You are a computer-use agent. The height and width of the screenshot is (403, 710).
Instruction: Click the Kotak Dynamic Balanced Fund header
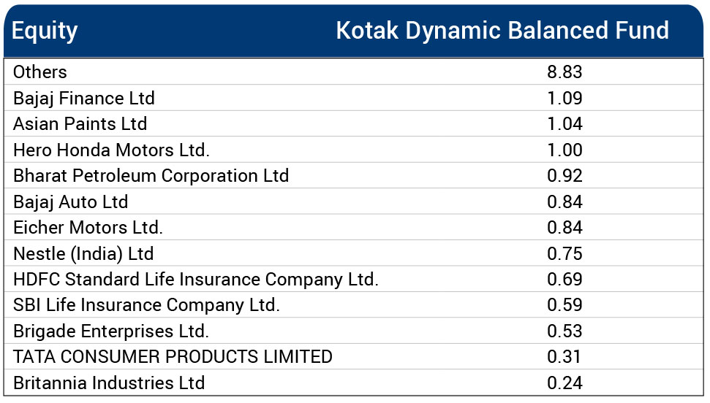tap(502, 31)
